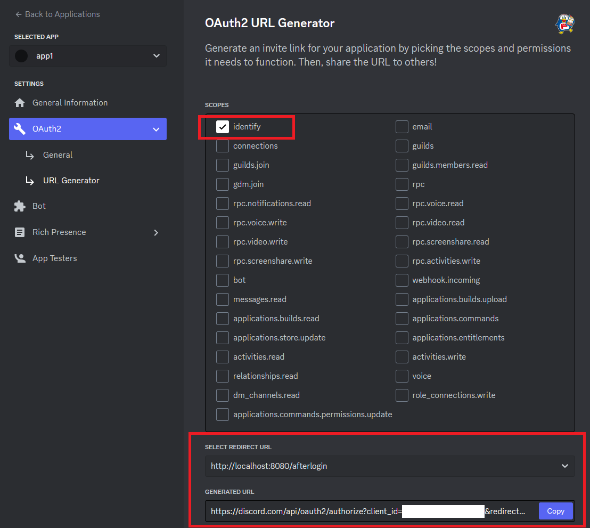The width and height of the screenshot is (590, 528).
Task: Open the user avatar in top right corner
Action: (565, 23)
